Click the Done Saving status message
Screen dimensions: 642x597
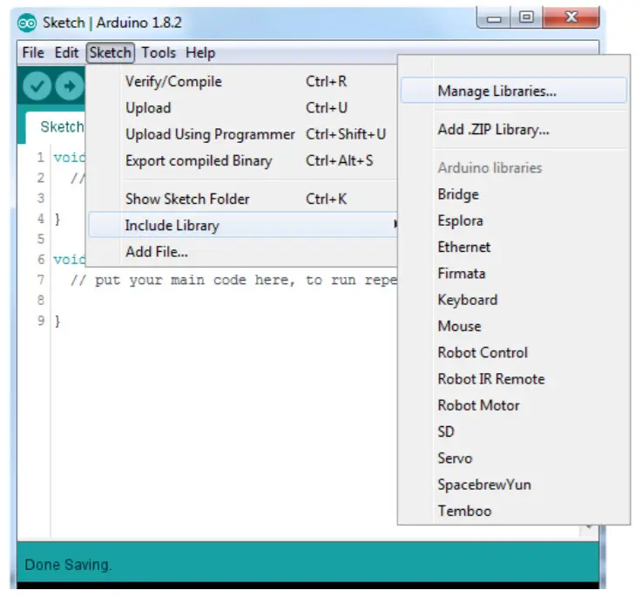point(68,565)
